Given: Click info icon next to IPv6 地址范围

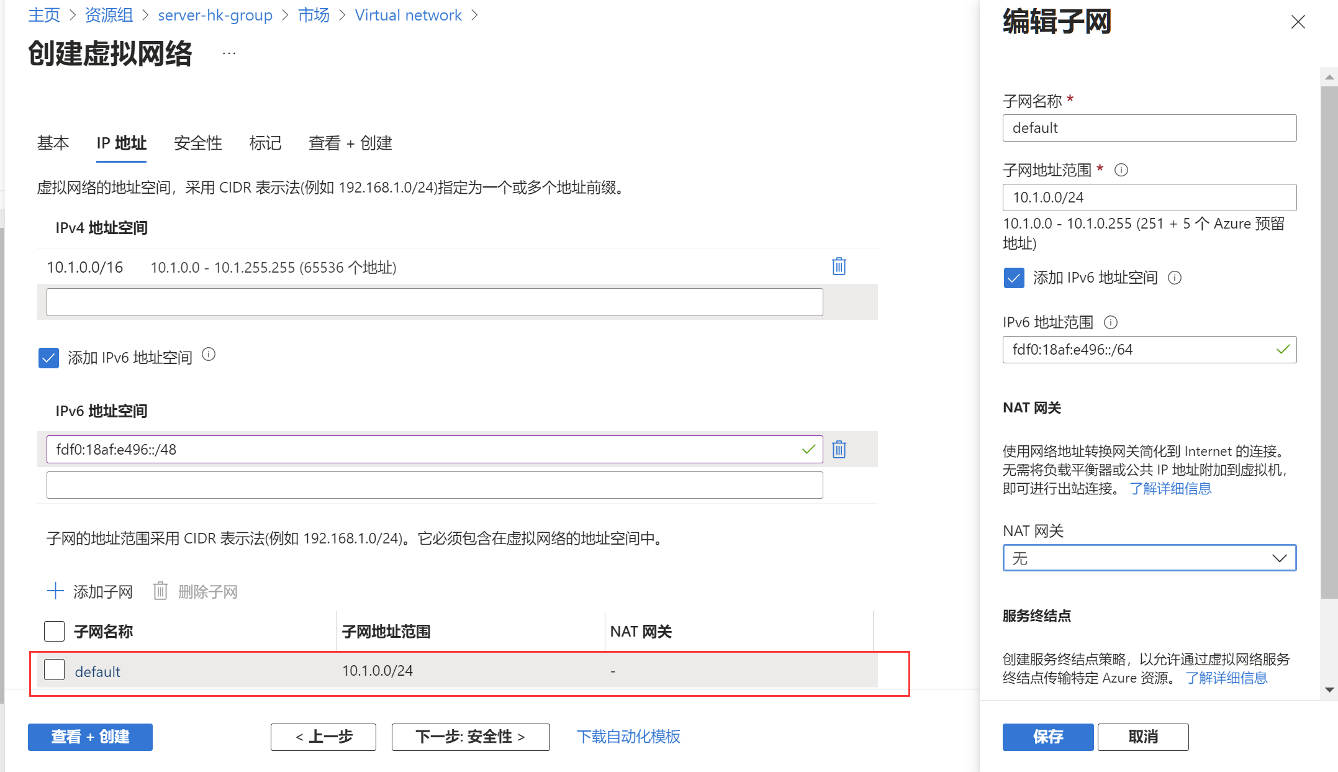Looking at the screenshot, I should [x=1111, y=322].
